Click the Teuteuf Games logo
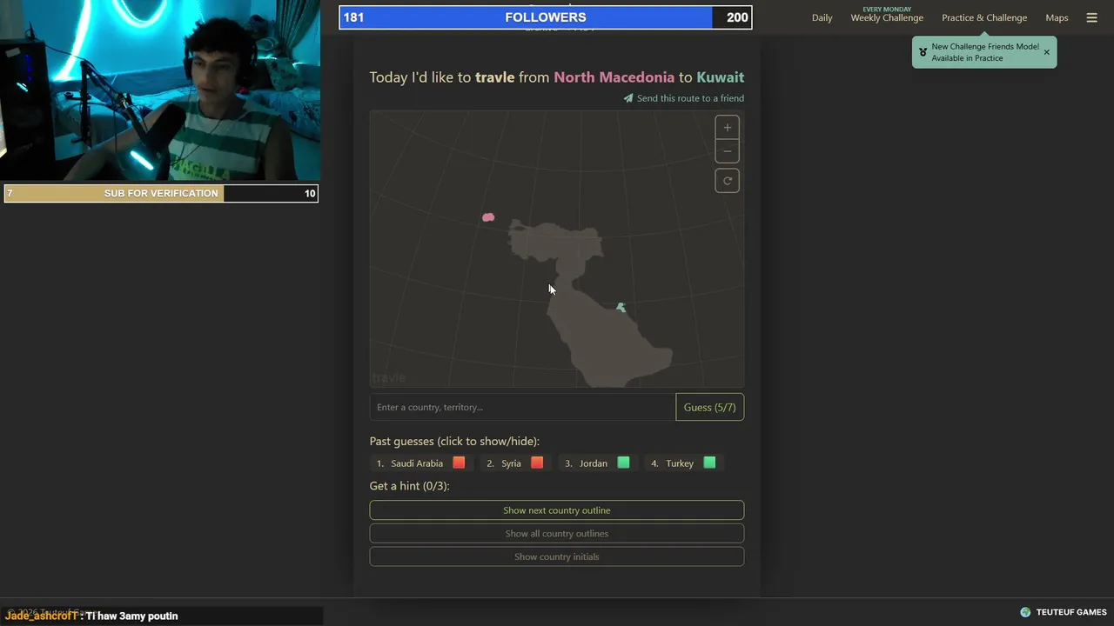 [x=1064, y=612]
